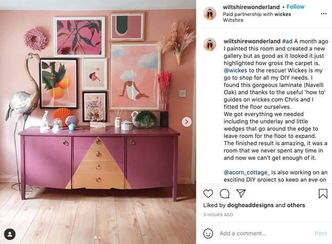View likes via dogheaddesigns name
Screen dimensions: 332x244
[251, 205]
